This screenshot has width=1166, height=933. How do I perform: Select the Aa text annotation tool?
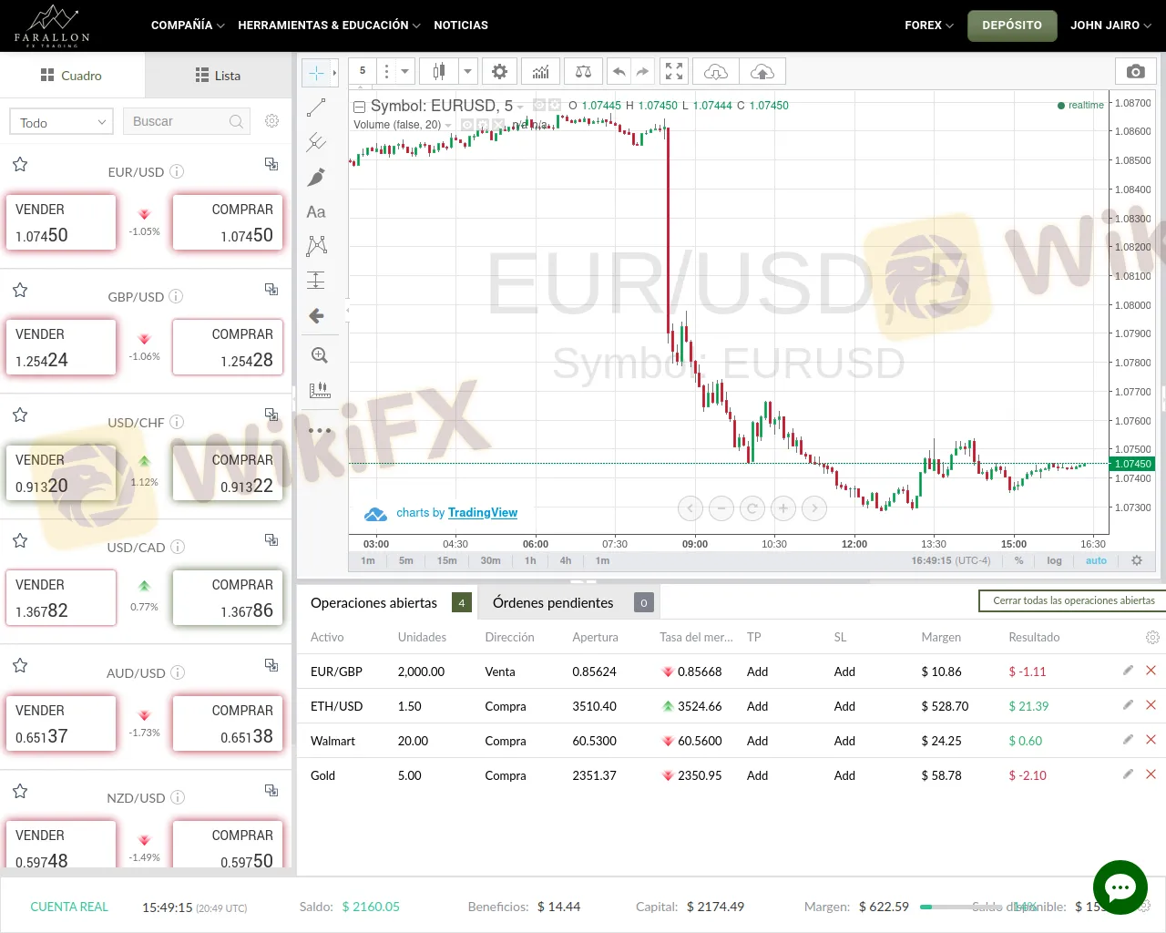coord(316,212)
